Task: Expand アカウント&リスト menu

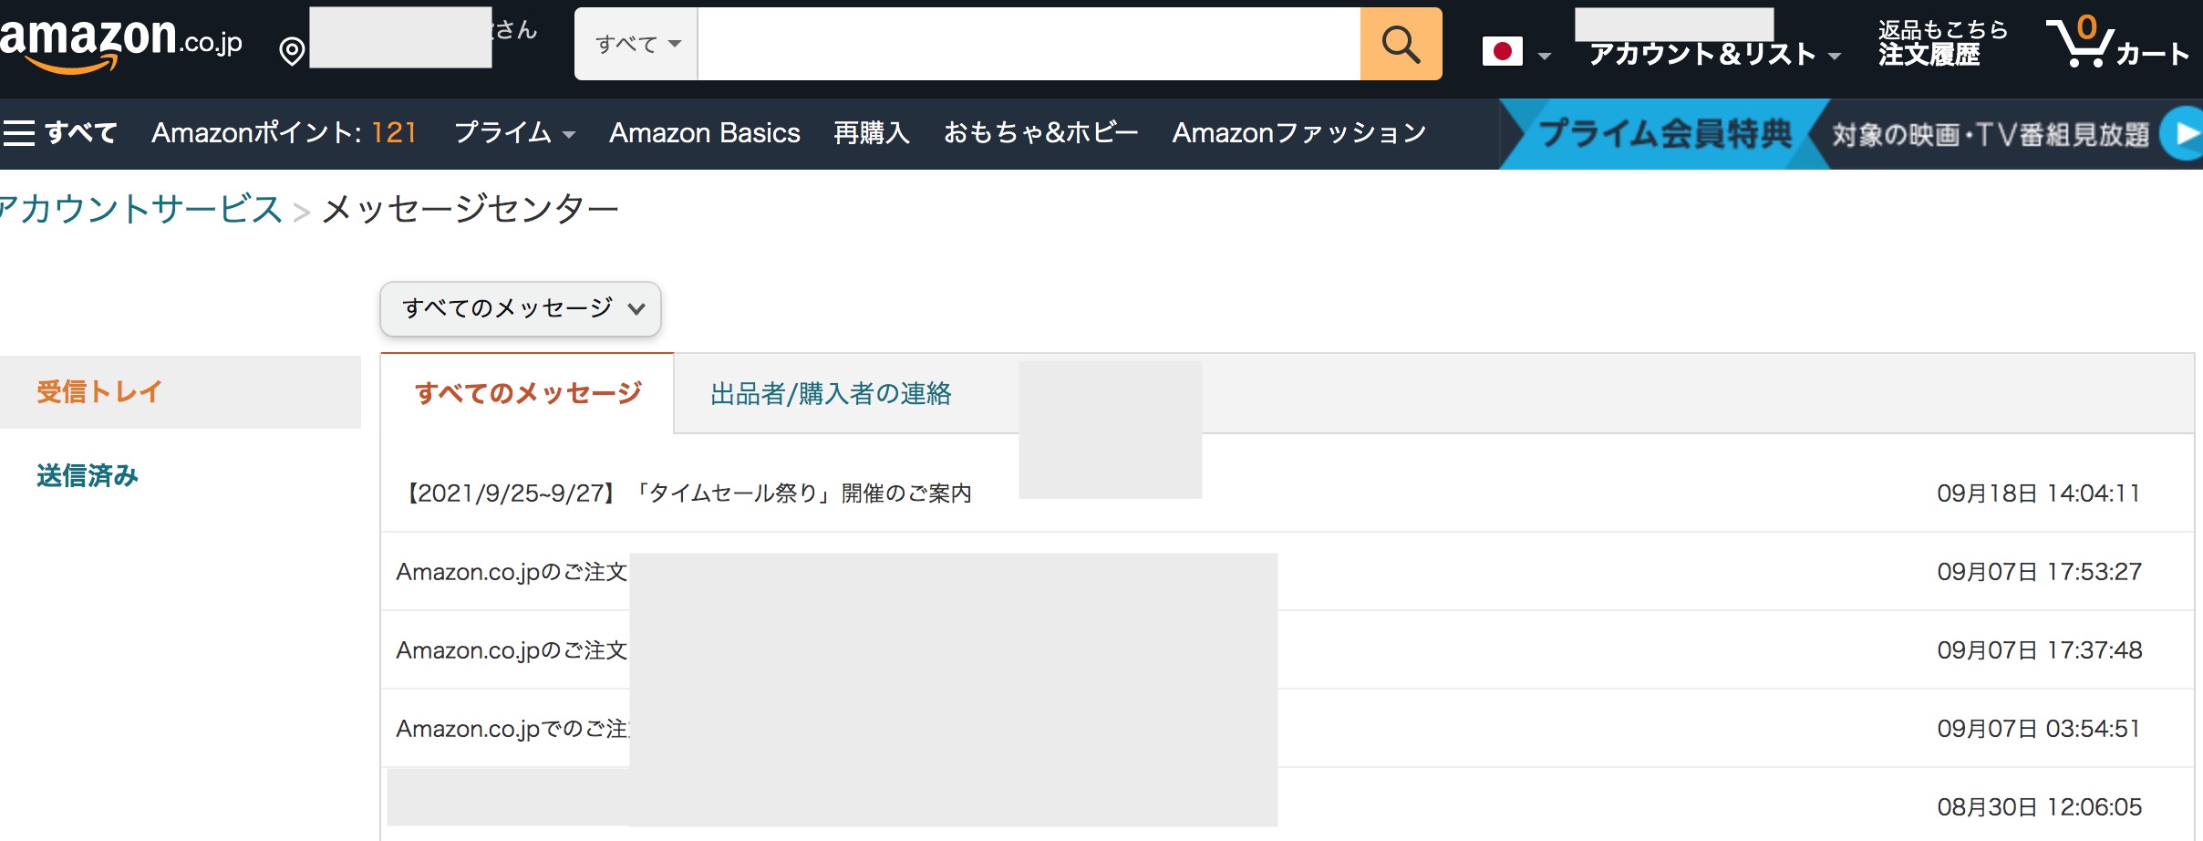Action: tap(1712, 55)
